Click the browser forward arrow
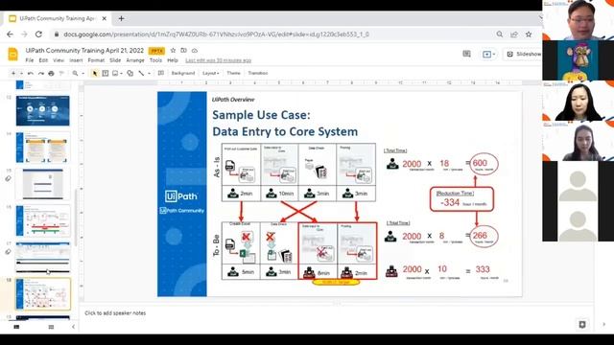614x345 pixels. (x=24, y=34)
